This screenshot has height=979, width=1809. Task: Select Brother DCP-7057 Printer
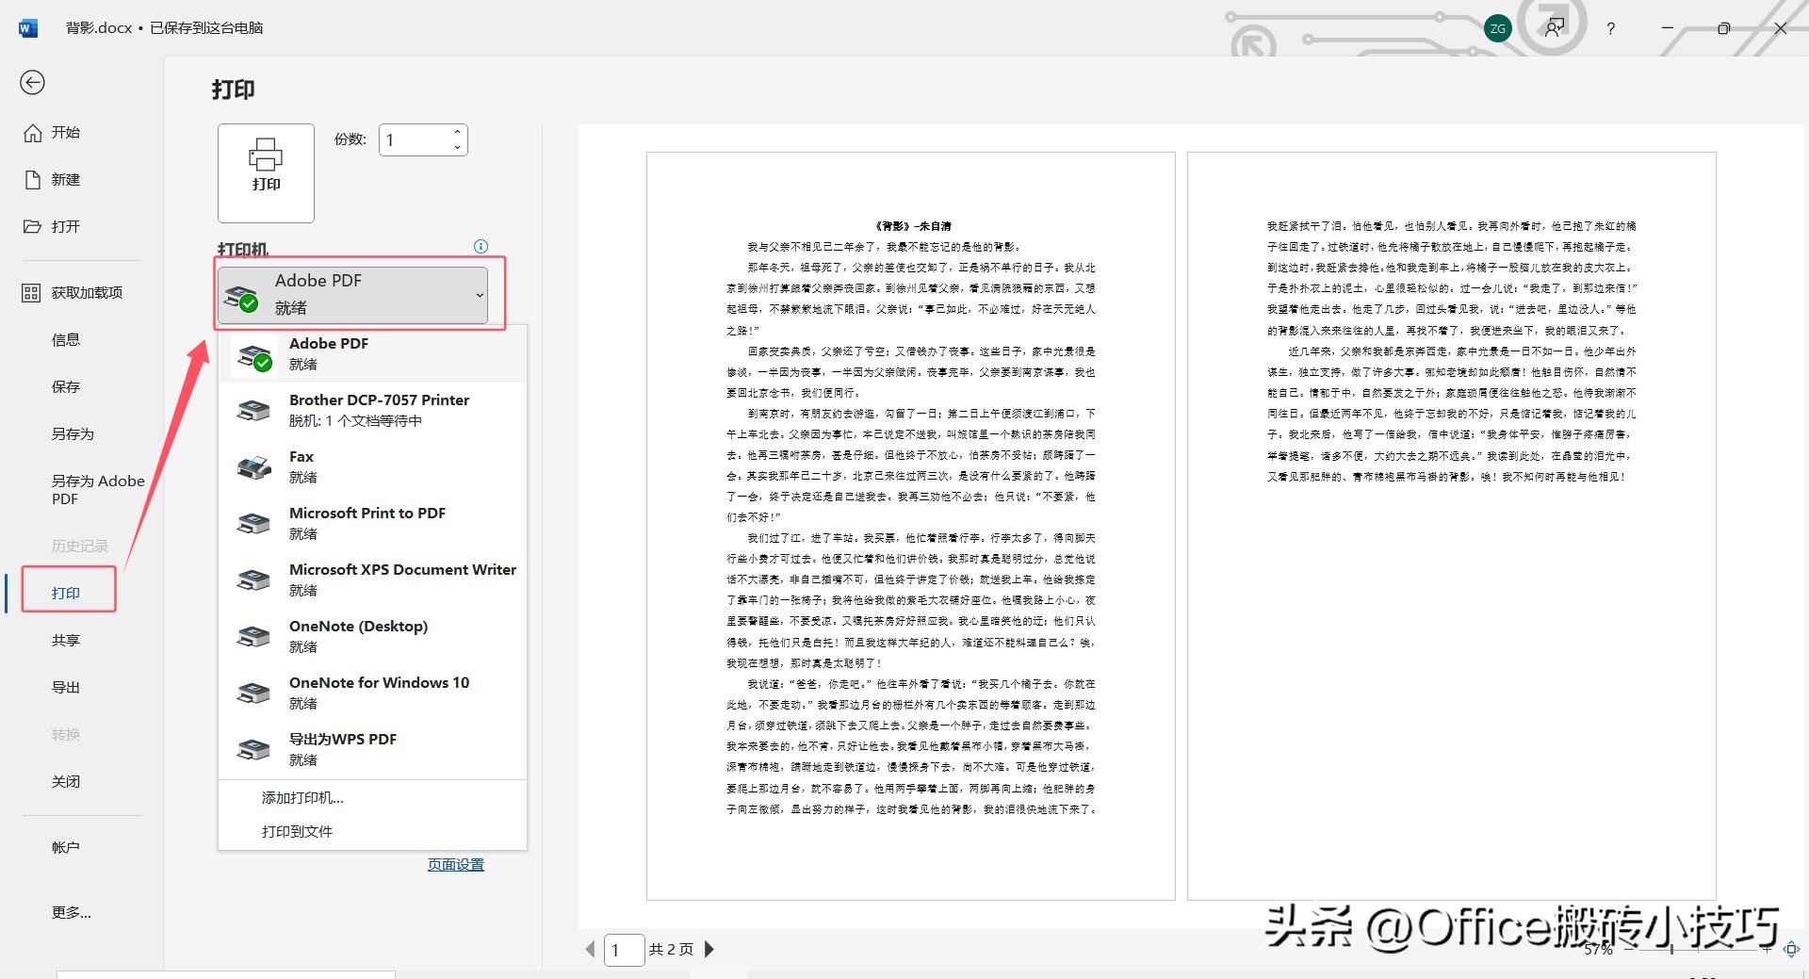[373, 410]
